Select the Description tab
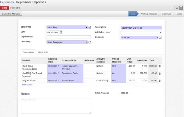184x117 pixels. pyautogui.click(x=28, y=52)
